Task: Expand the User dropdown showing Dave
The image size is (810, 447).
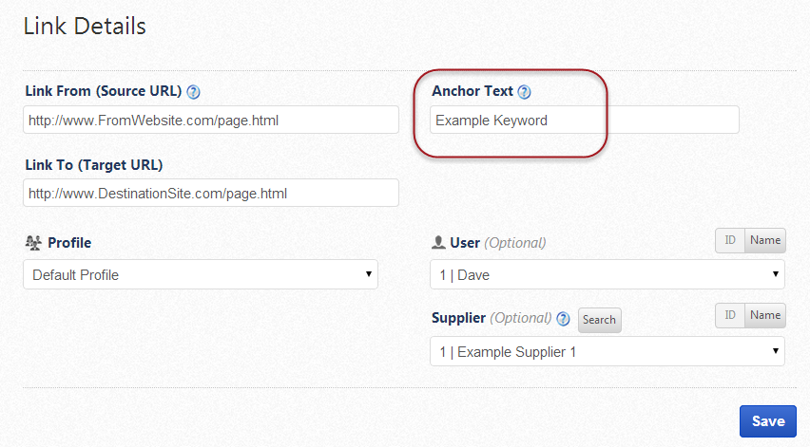Action: pos(607,275)
